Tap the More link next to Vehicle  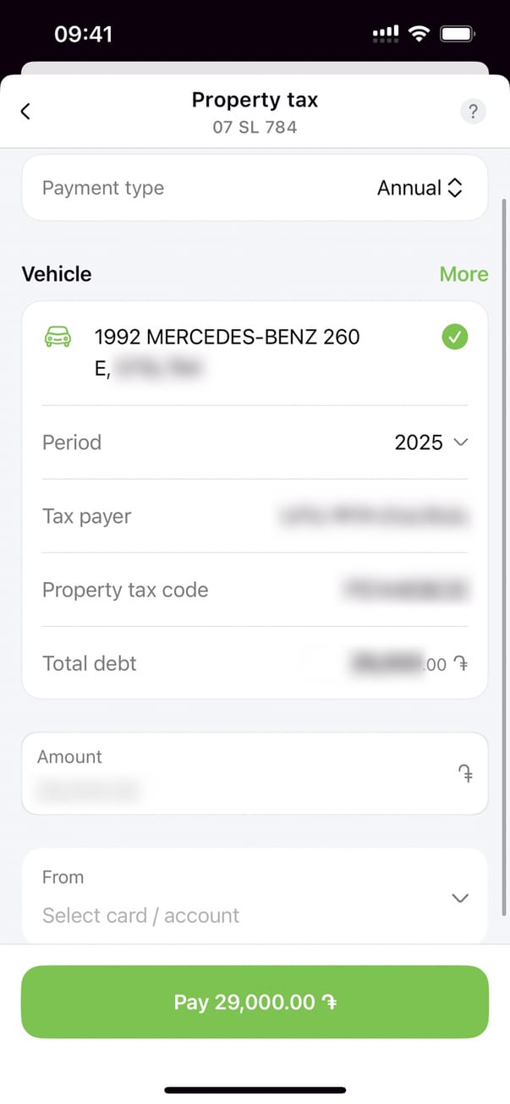(x=463, y=274)
